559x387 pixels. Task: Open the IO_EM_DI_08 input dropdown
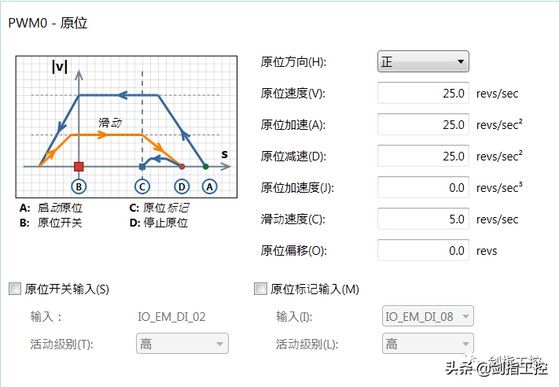(x=428, y=316)
